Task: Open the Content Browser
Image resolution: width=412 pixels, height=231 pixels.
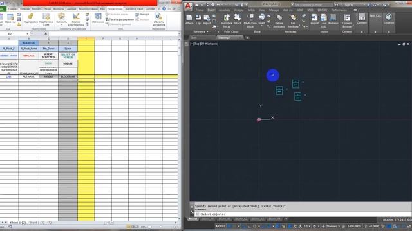Action: (x=348, y=21)
